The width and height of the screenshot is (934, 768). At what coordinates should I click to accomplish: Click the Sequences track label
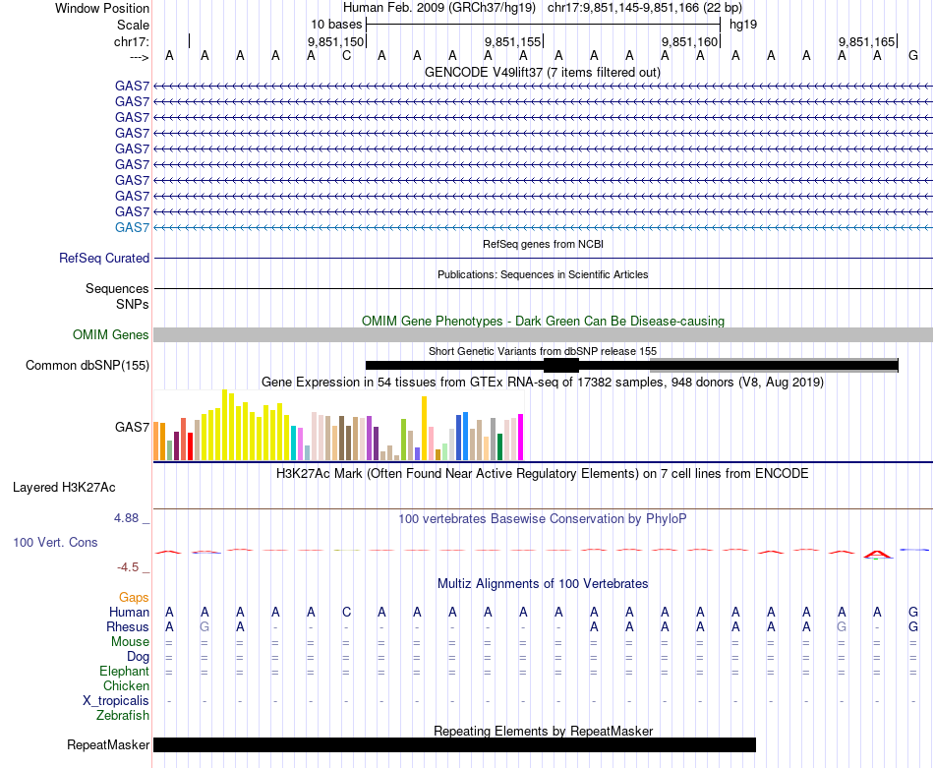[x=117, y=289]
